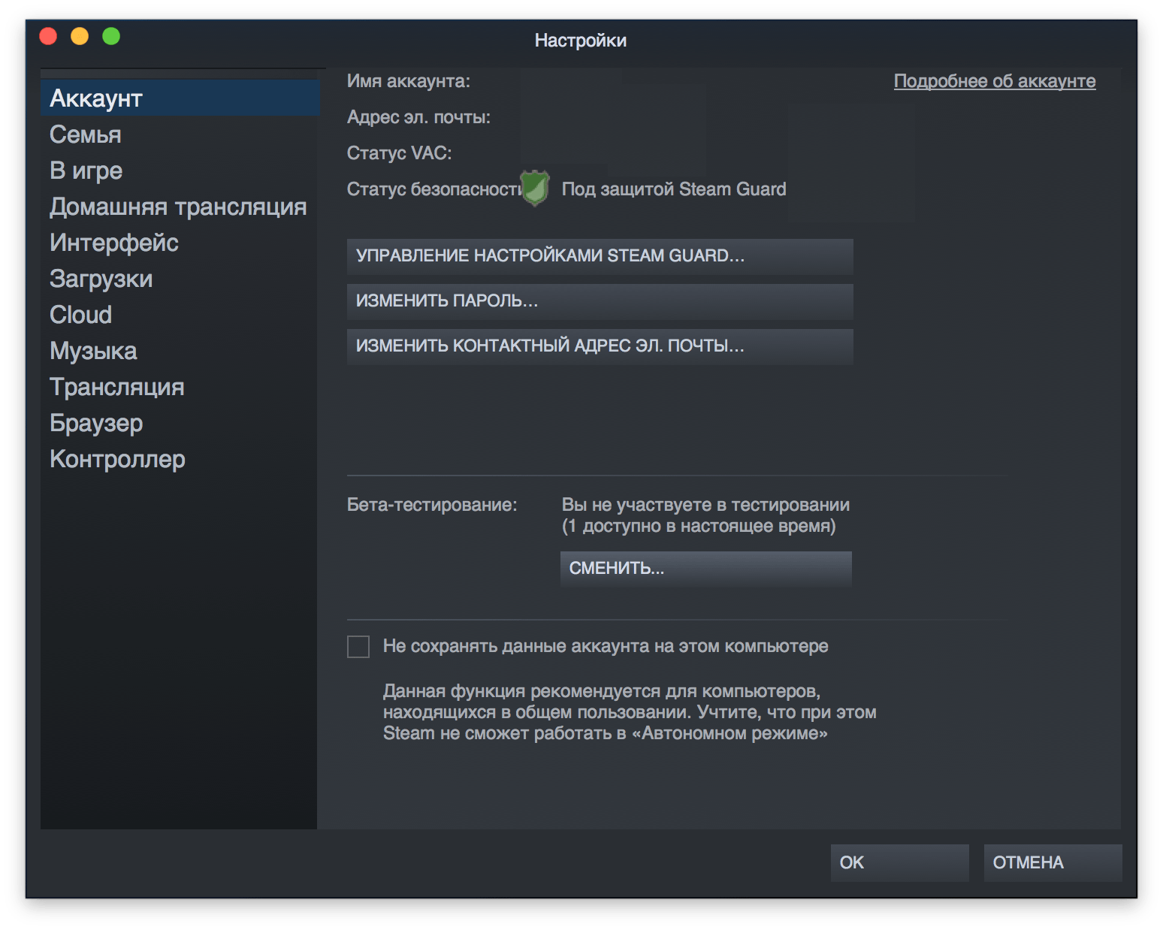Switch to Трансляция settings

(180, 387)
